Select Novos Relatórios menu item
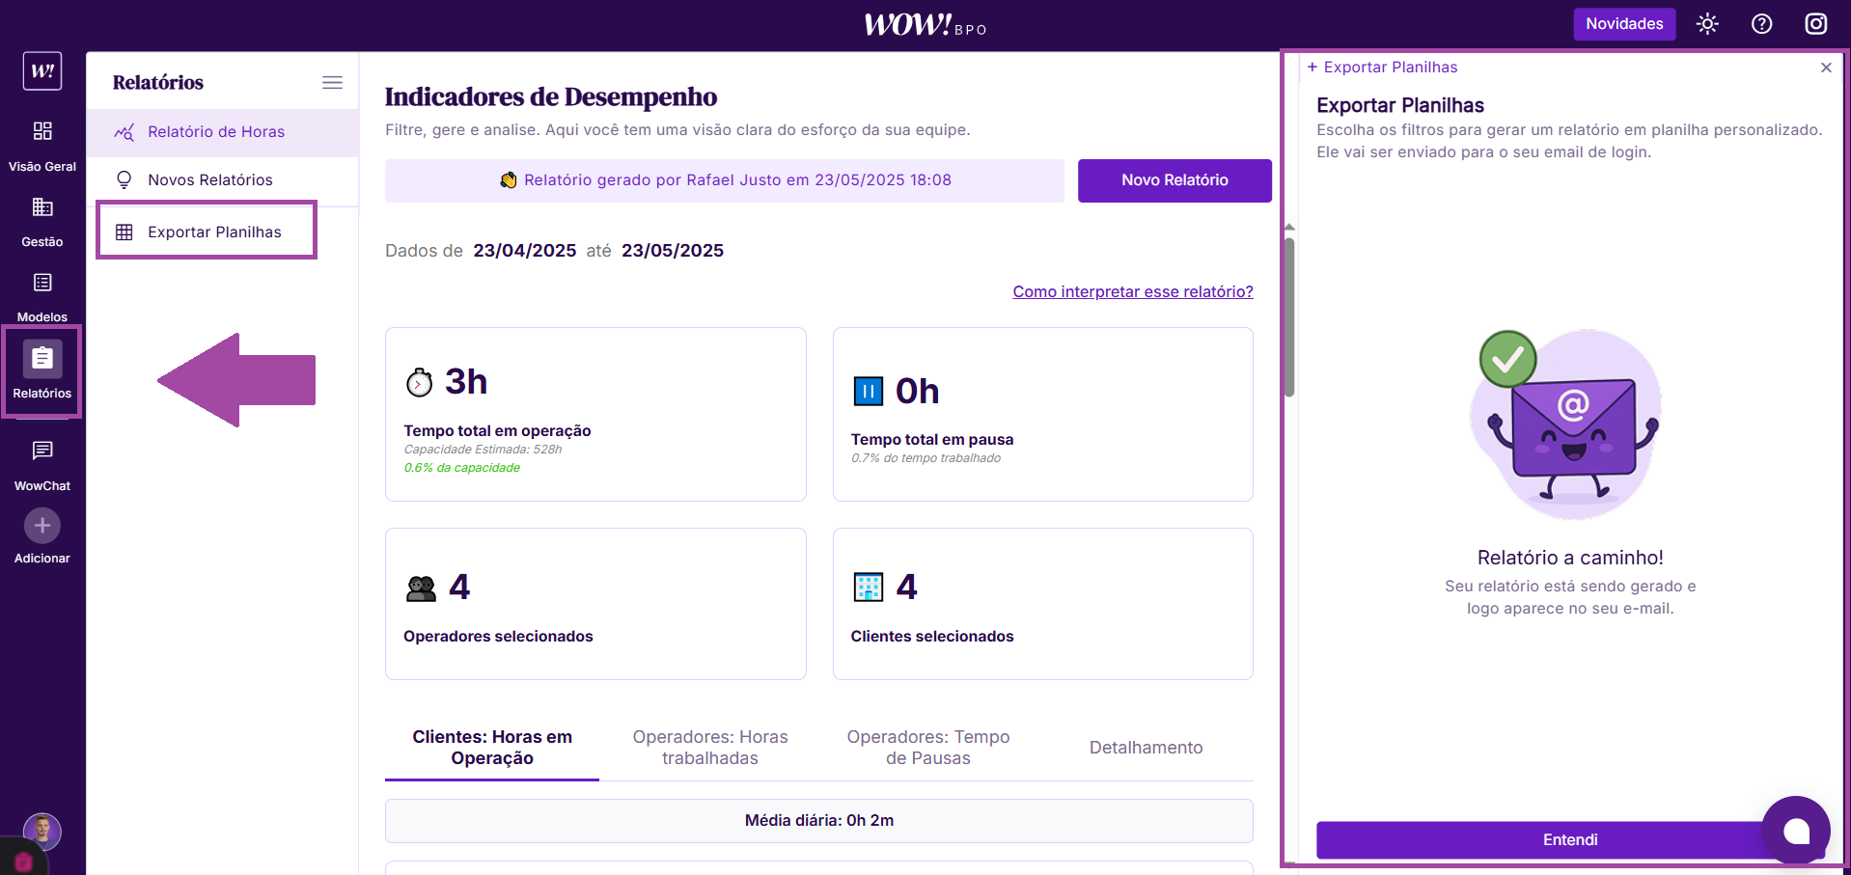This screenshot has height=875, width=1851. [x=209, y=180]
